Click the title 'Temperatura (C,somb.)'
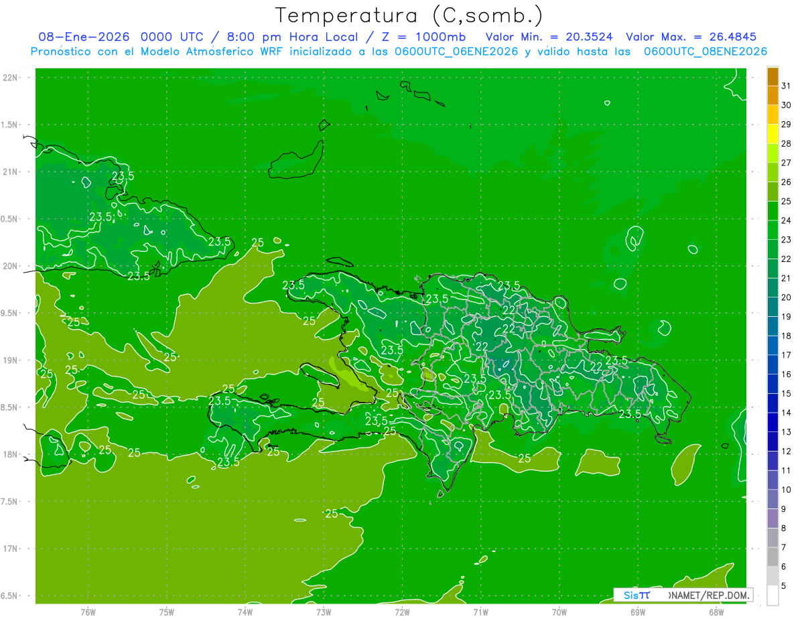The height and width of the screenshot is (621, 804). [x=409, y=15]
